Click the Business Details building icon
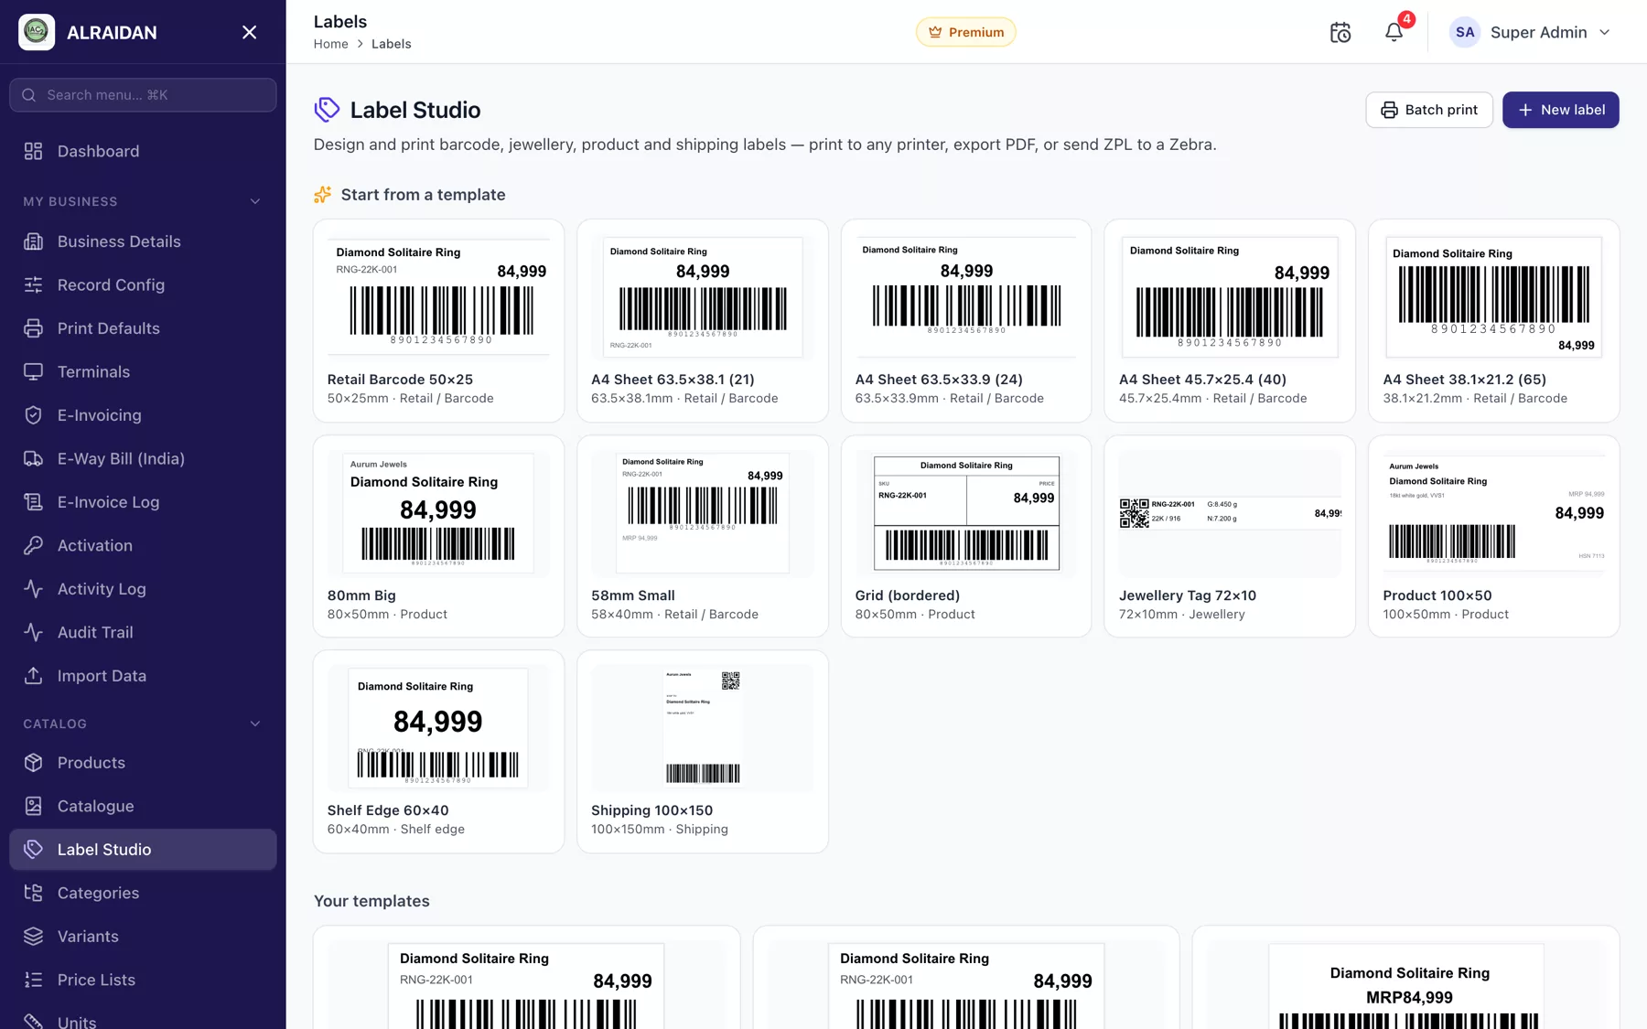 [33, 241]
